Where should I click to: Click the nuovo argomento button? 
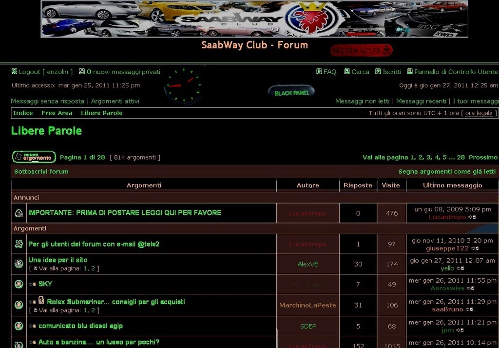(34, 157)
